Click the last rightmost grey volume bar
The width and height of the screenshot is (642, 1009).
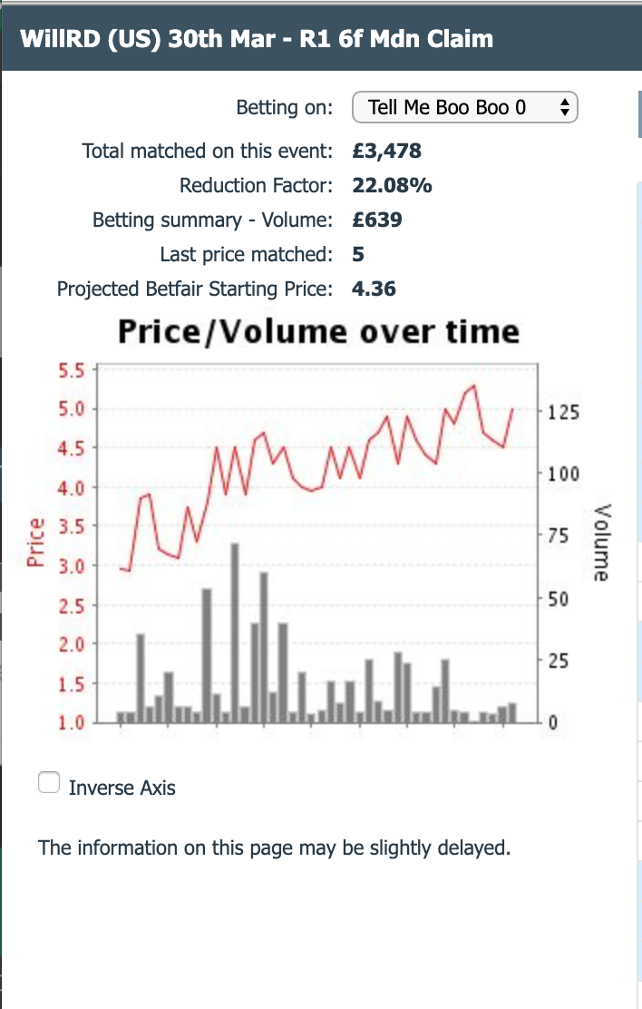512,713
